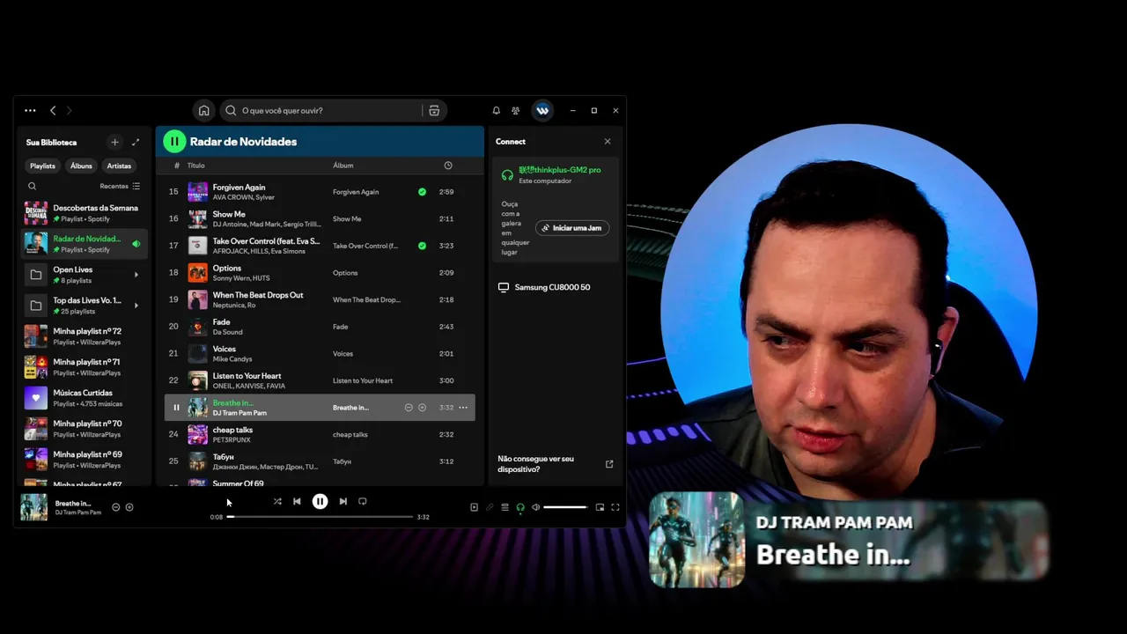
Task: Open friend activity icon
Action: click(516, 110)
